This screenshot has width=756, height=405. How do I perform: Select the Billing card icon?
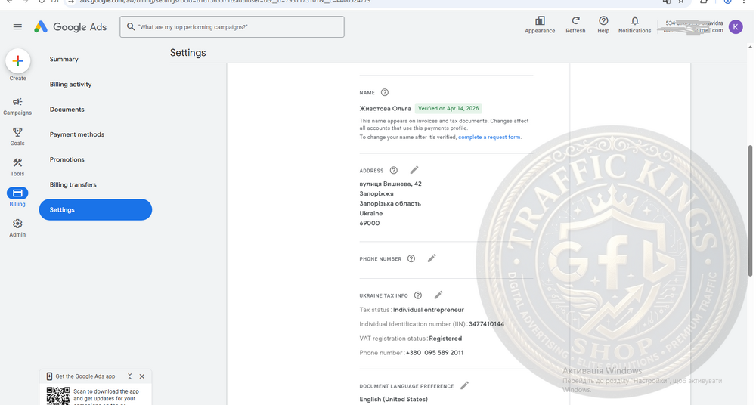[17, 193]
